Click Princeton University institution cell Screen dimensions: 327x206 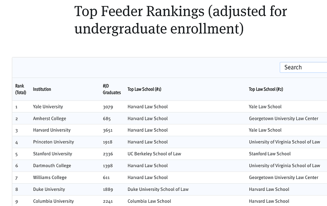click(x=54, y=142)
